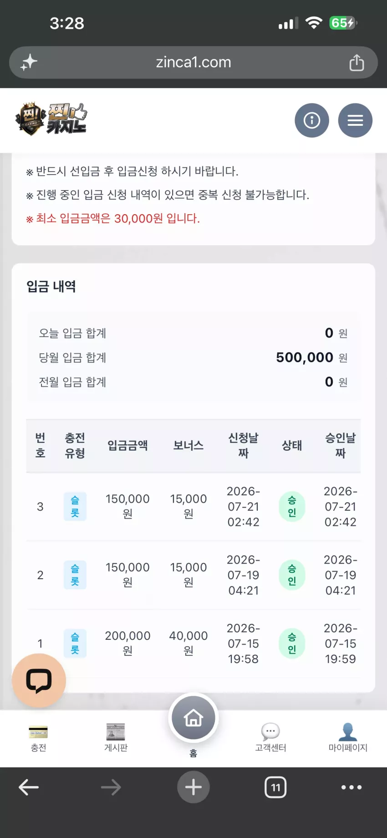
Task: Open browser more options three dots
Action: pyautogui.click(x=351, y=787)
